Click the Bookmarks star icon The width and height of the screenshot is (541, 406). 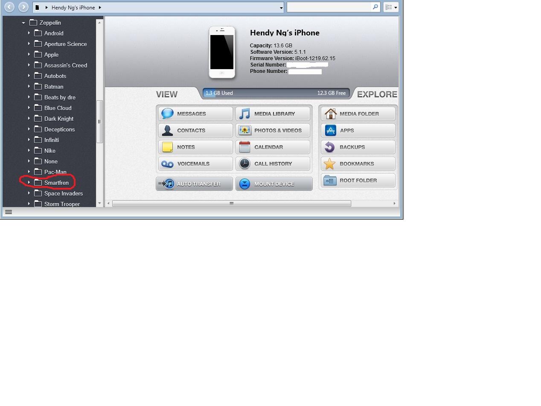pyautogui.click(x=329, y=164)
